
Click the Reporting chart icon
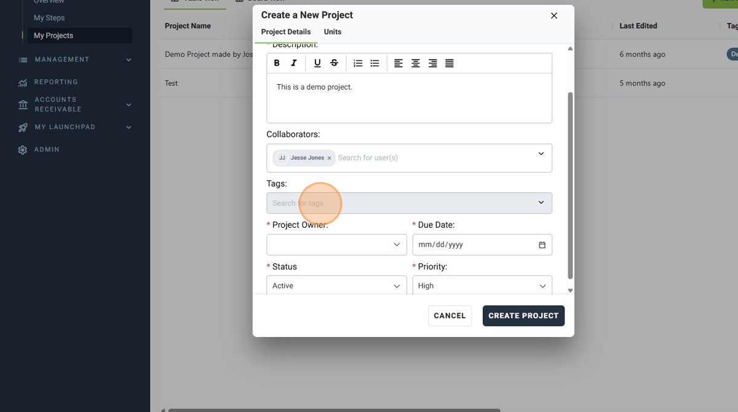point(23,82)
